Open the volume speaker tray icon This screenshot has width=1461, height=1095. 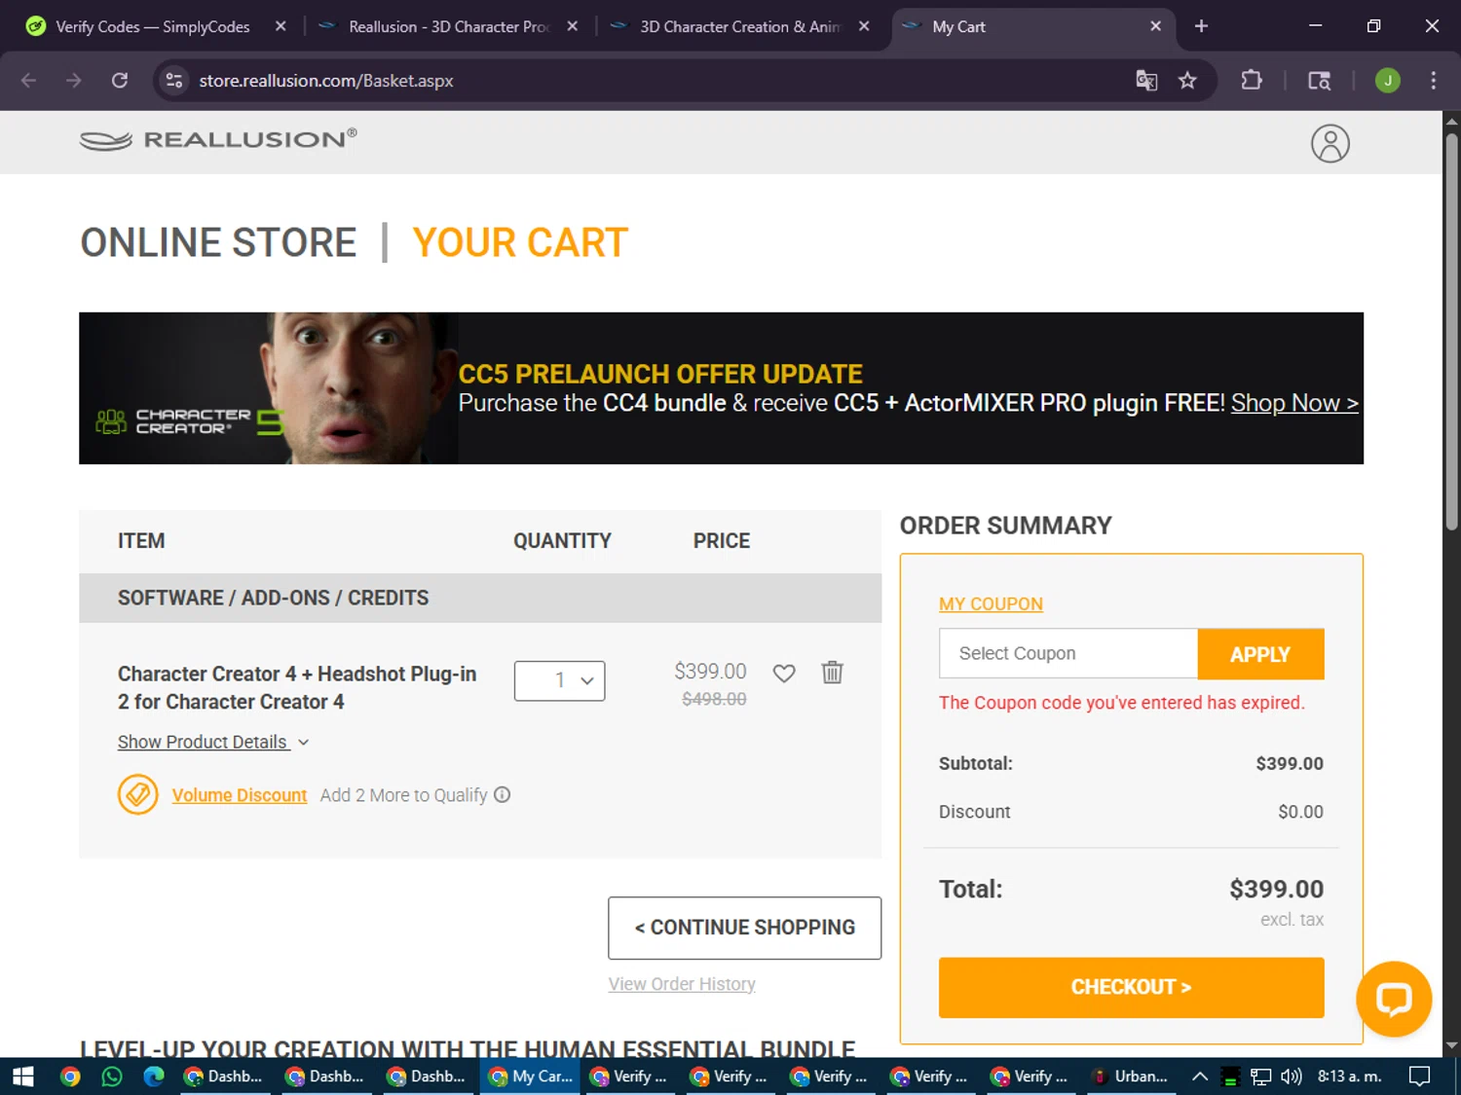(x=1292, y=1076)
